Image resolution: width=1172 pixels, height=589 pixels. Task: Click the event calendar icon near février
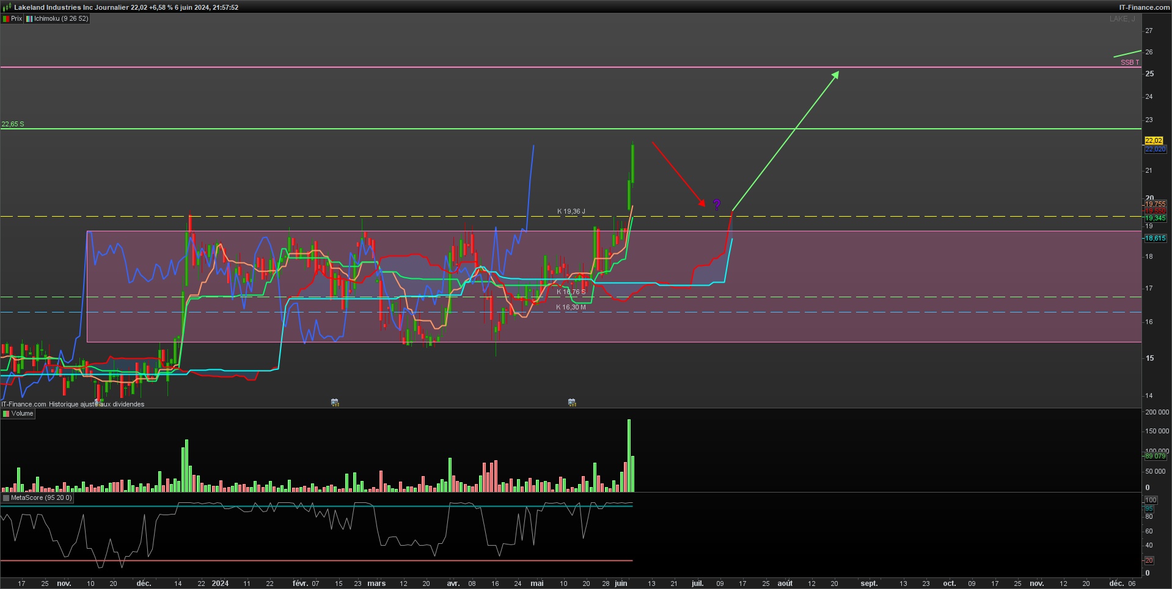coord(335,402)
